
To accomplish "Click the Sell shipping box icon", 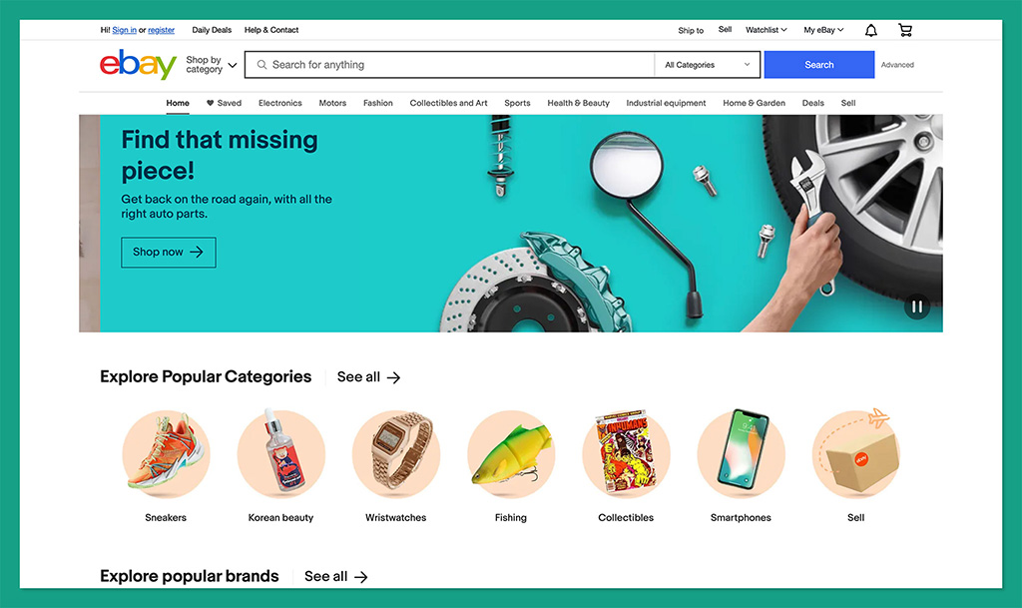I will tap(855, 454).
